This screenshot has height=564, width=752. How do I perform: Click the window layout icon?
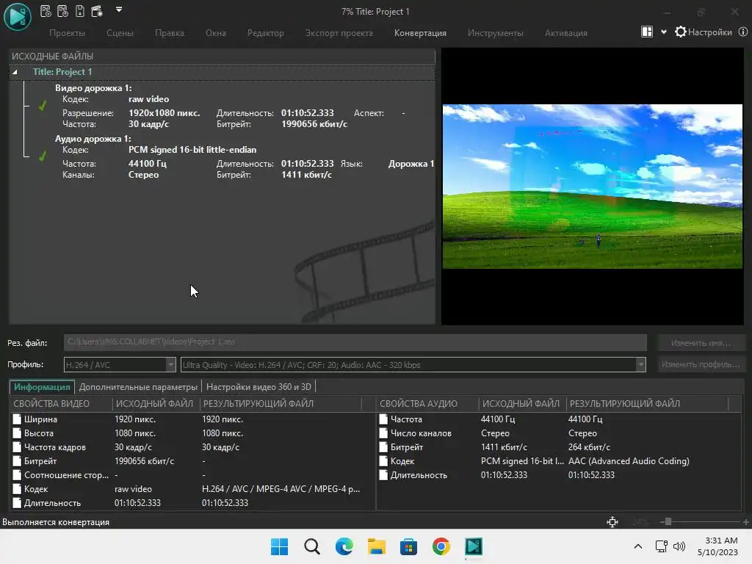pyautogui.click(x=647, y=32)
